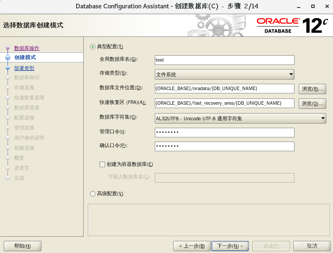The image size is (333, 253).
Task: Enable the 创建为容器数据库 checkbox
Action: click(102, 164)
